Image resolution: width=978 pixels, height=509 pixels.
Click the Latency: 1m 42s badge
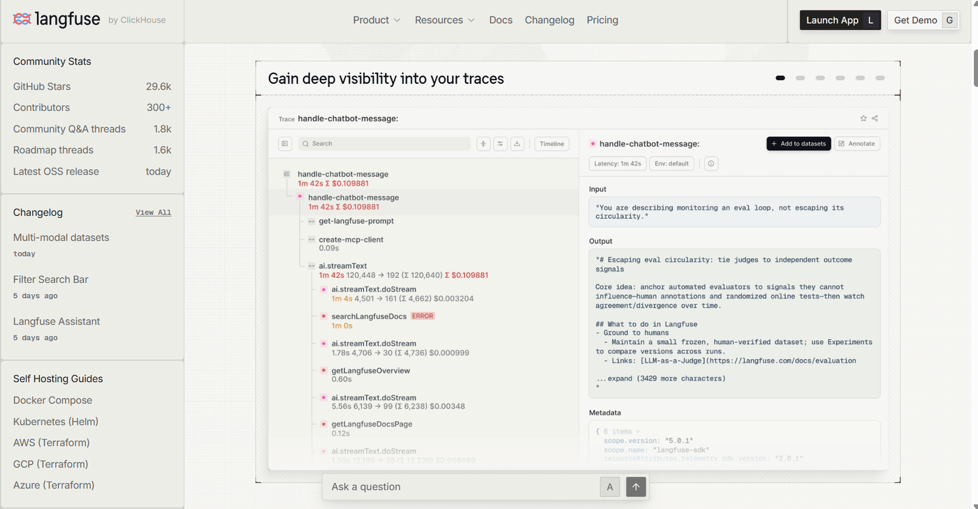[x=618, y=163]
